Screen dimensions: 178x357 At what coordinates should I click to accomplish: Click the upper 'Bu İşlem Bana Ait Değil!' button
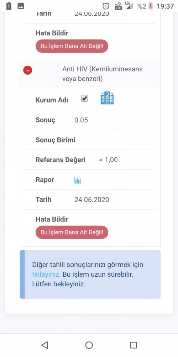pyautogui.click(x=72, y=46)
